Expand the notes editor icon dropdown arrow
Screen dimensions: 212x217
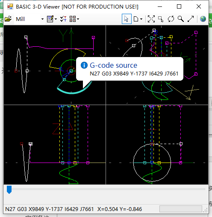click(x=56, y=19)
